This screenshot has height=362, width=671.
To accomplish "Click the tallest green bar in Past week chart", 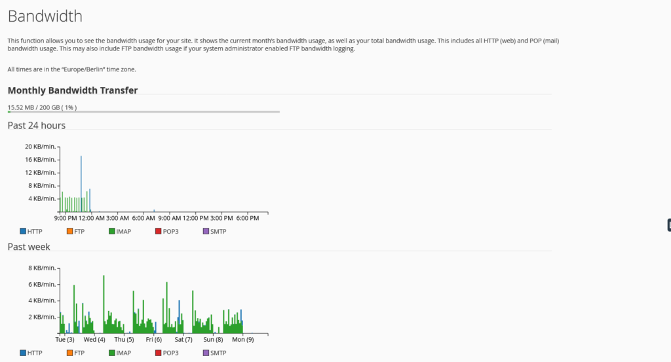I will (104, 295).
